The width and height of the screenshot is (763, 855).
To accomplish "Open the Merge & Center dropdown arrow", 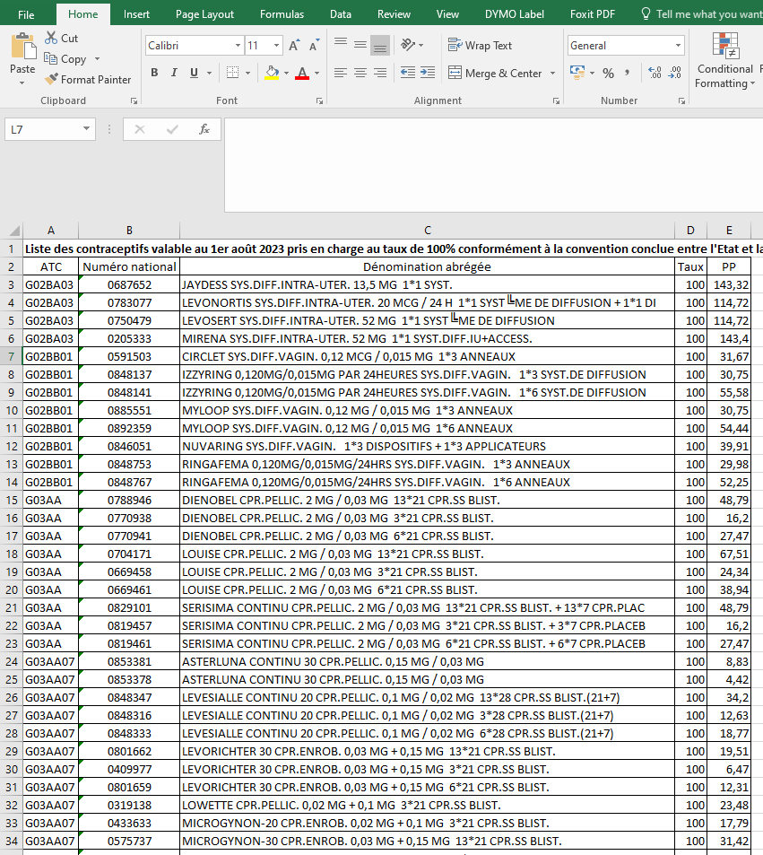I will click(x=552, y=74).
